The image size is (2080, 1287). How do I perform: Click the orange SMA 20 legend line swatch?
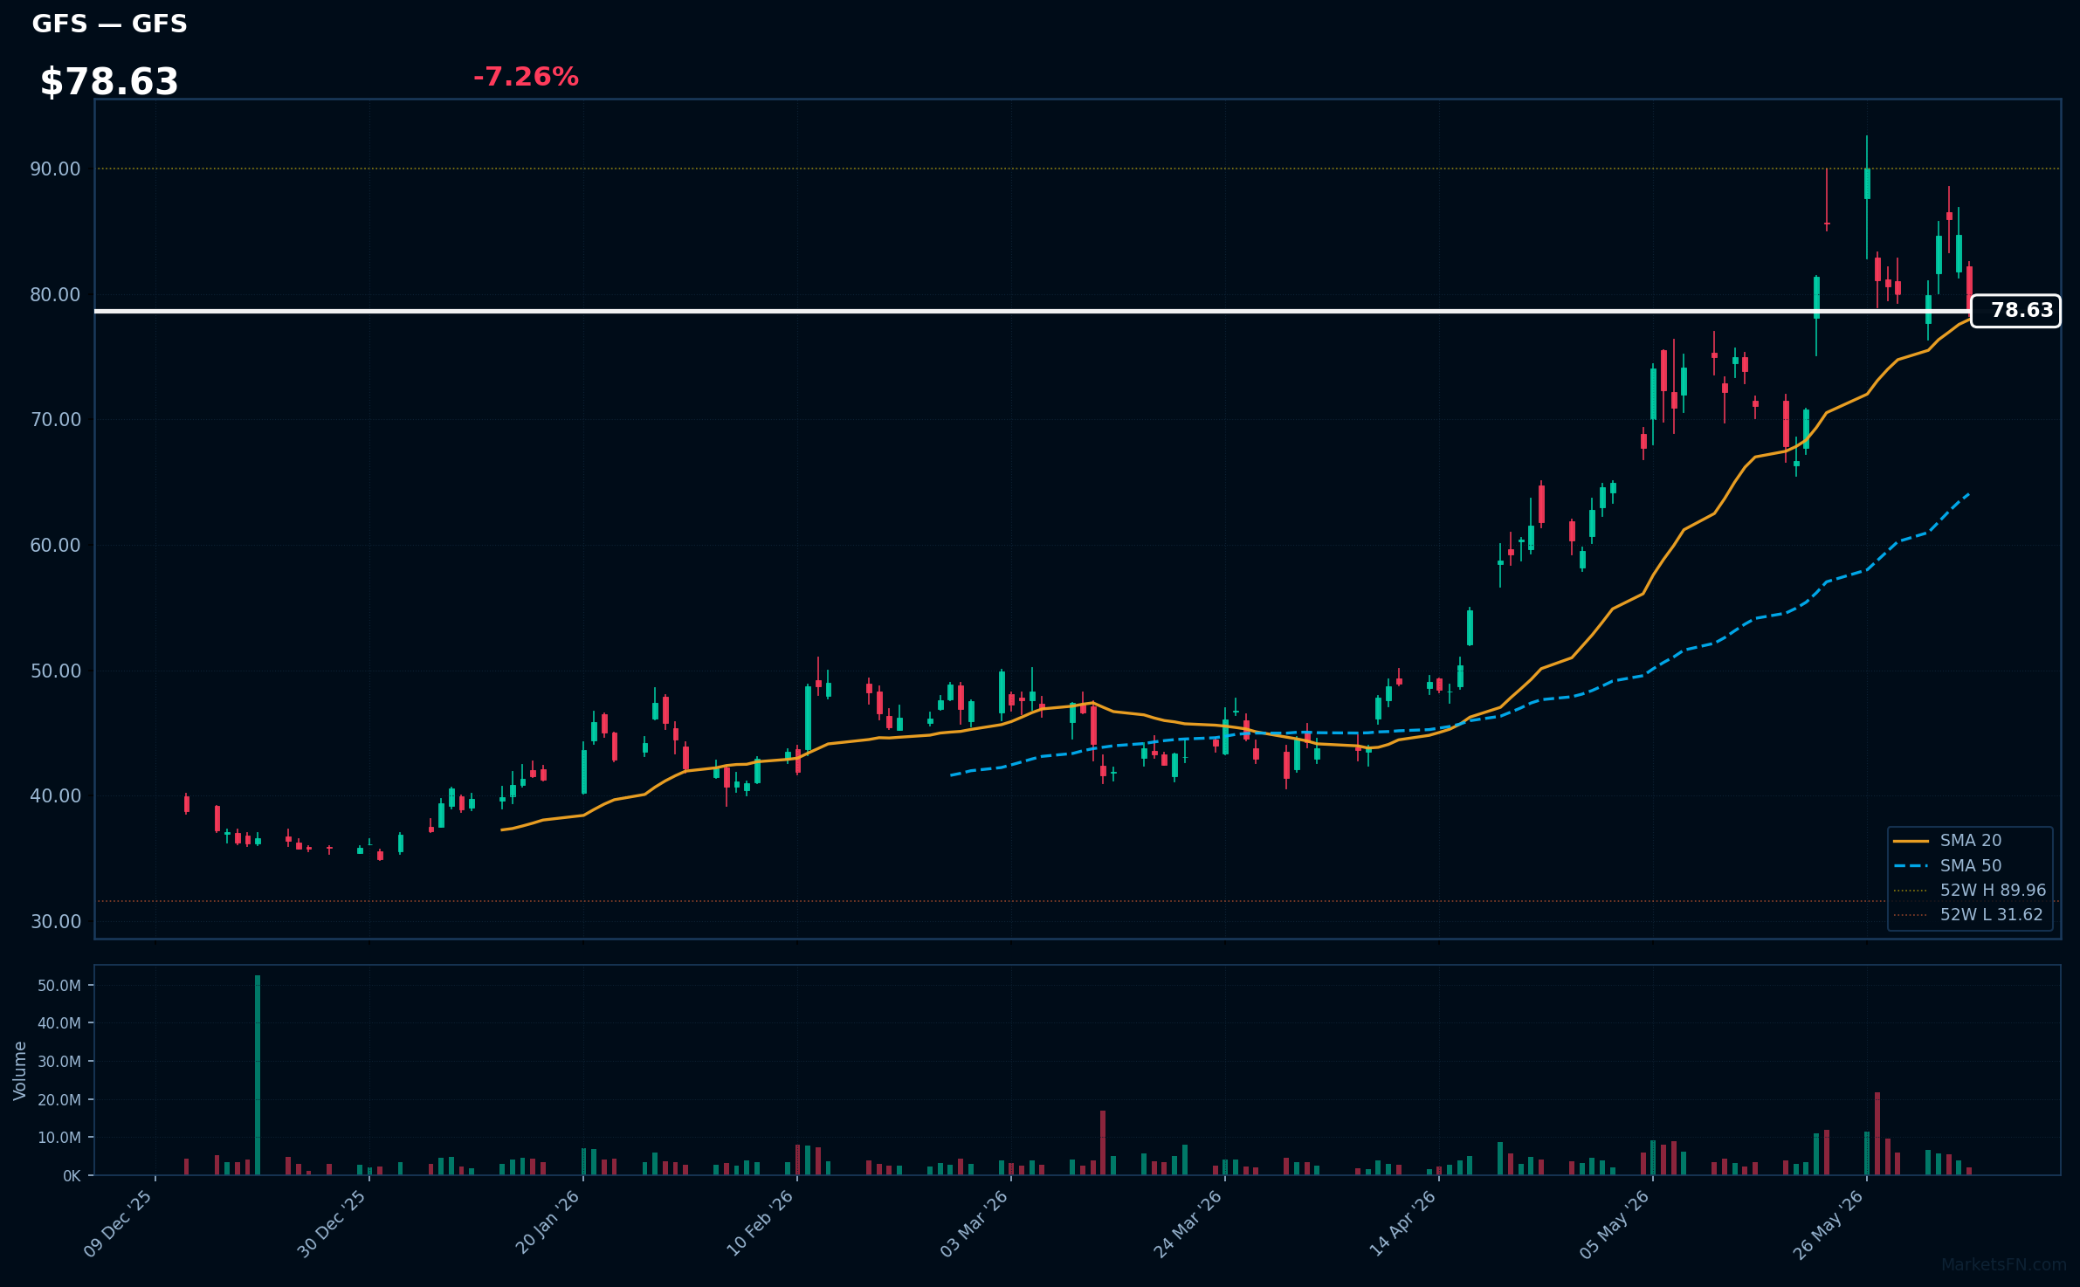pyautogui.click(x=1911, y=841)
